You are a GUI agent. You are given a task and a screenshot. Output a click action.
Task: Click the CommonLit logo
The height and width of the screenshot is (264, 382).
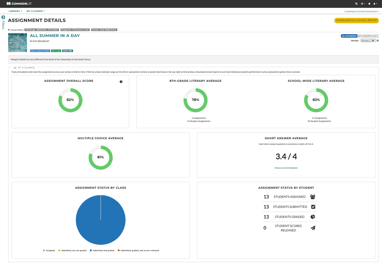pyautogui.click(x=19, y=4)
